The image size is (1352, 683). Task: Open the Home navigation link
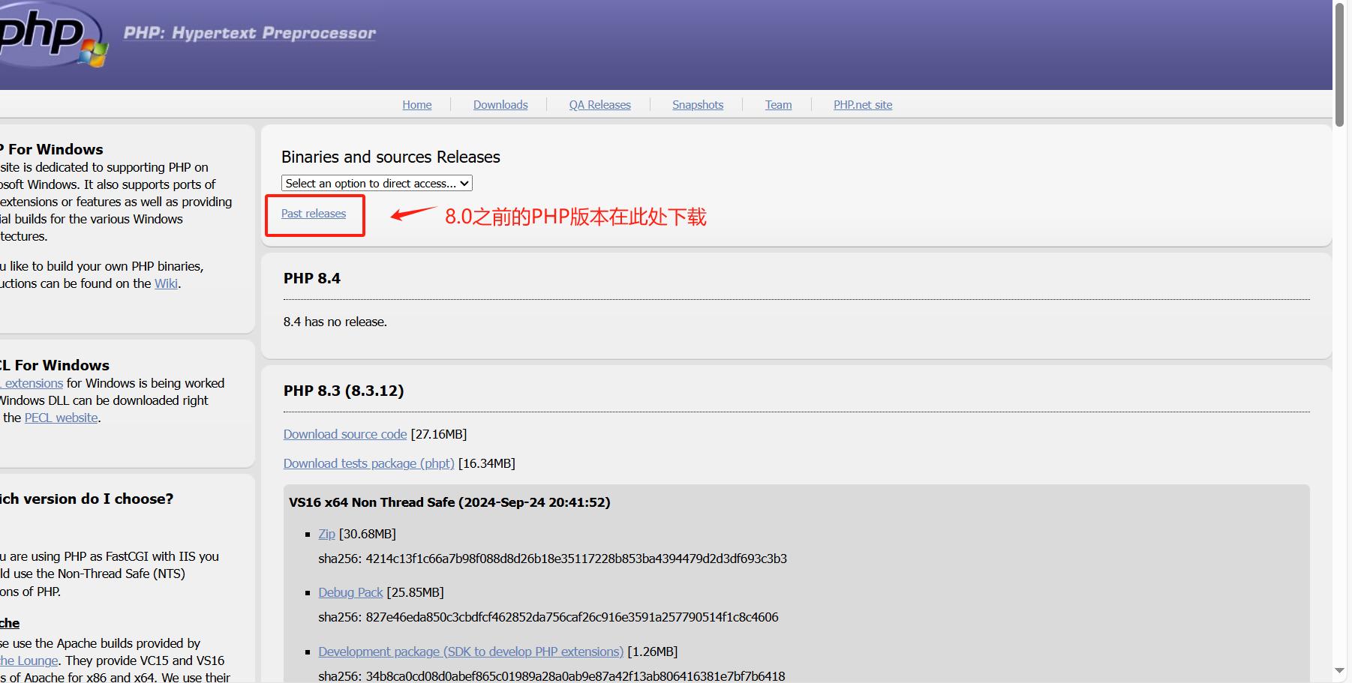pyautogui.click(x=417, y=105)
